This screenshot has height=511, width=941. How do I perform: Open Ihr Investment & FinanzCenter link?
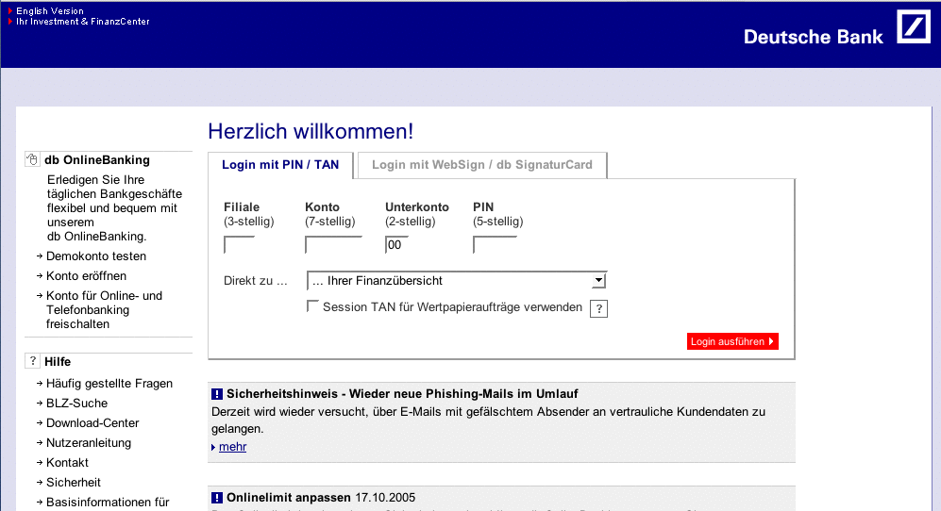(83, 22)
